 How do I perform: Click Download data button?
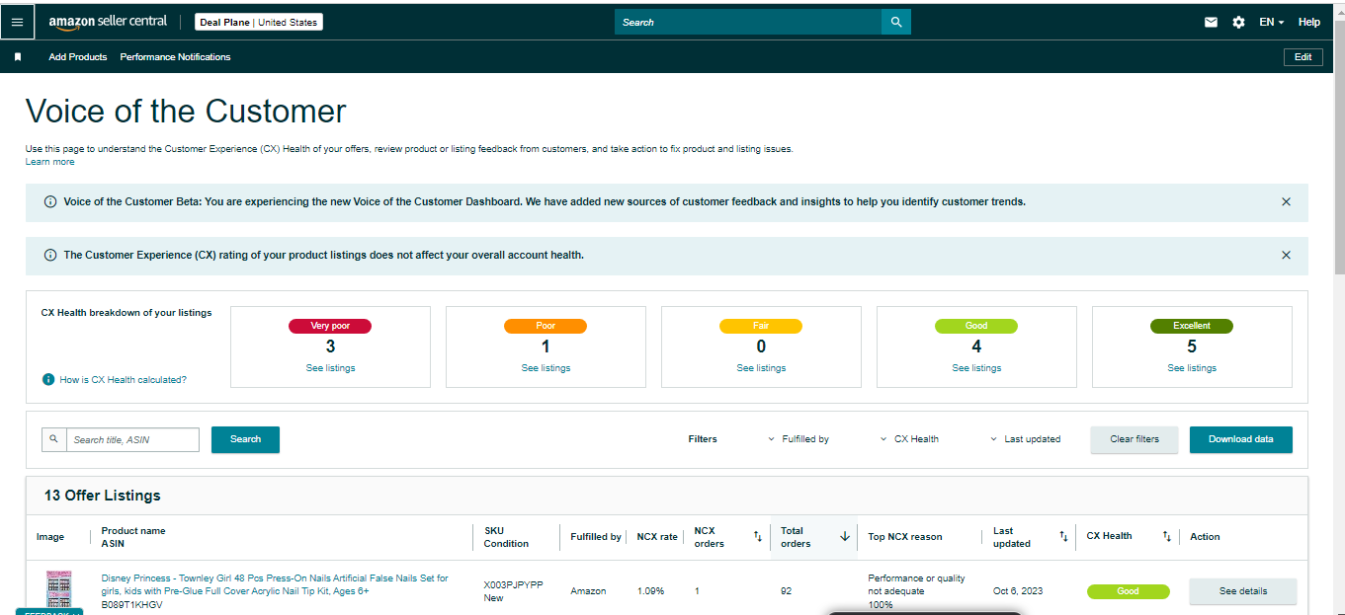(x=1241, y=439)
